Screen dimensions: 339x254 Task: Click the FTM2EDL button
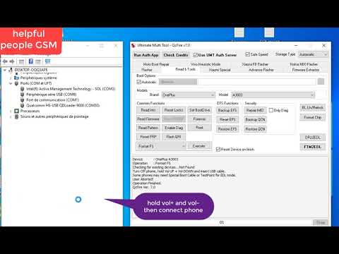point(313,147)
